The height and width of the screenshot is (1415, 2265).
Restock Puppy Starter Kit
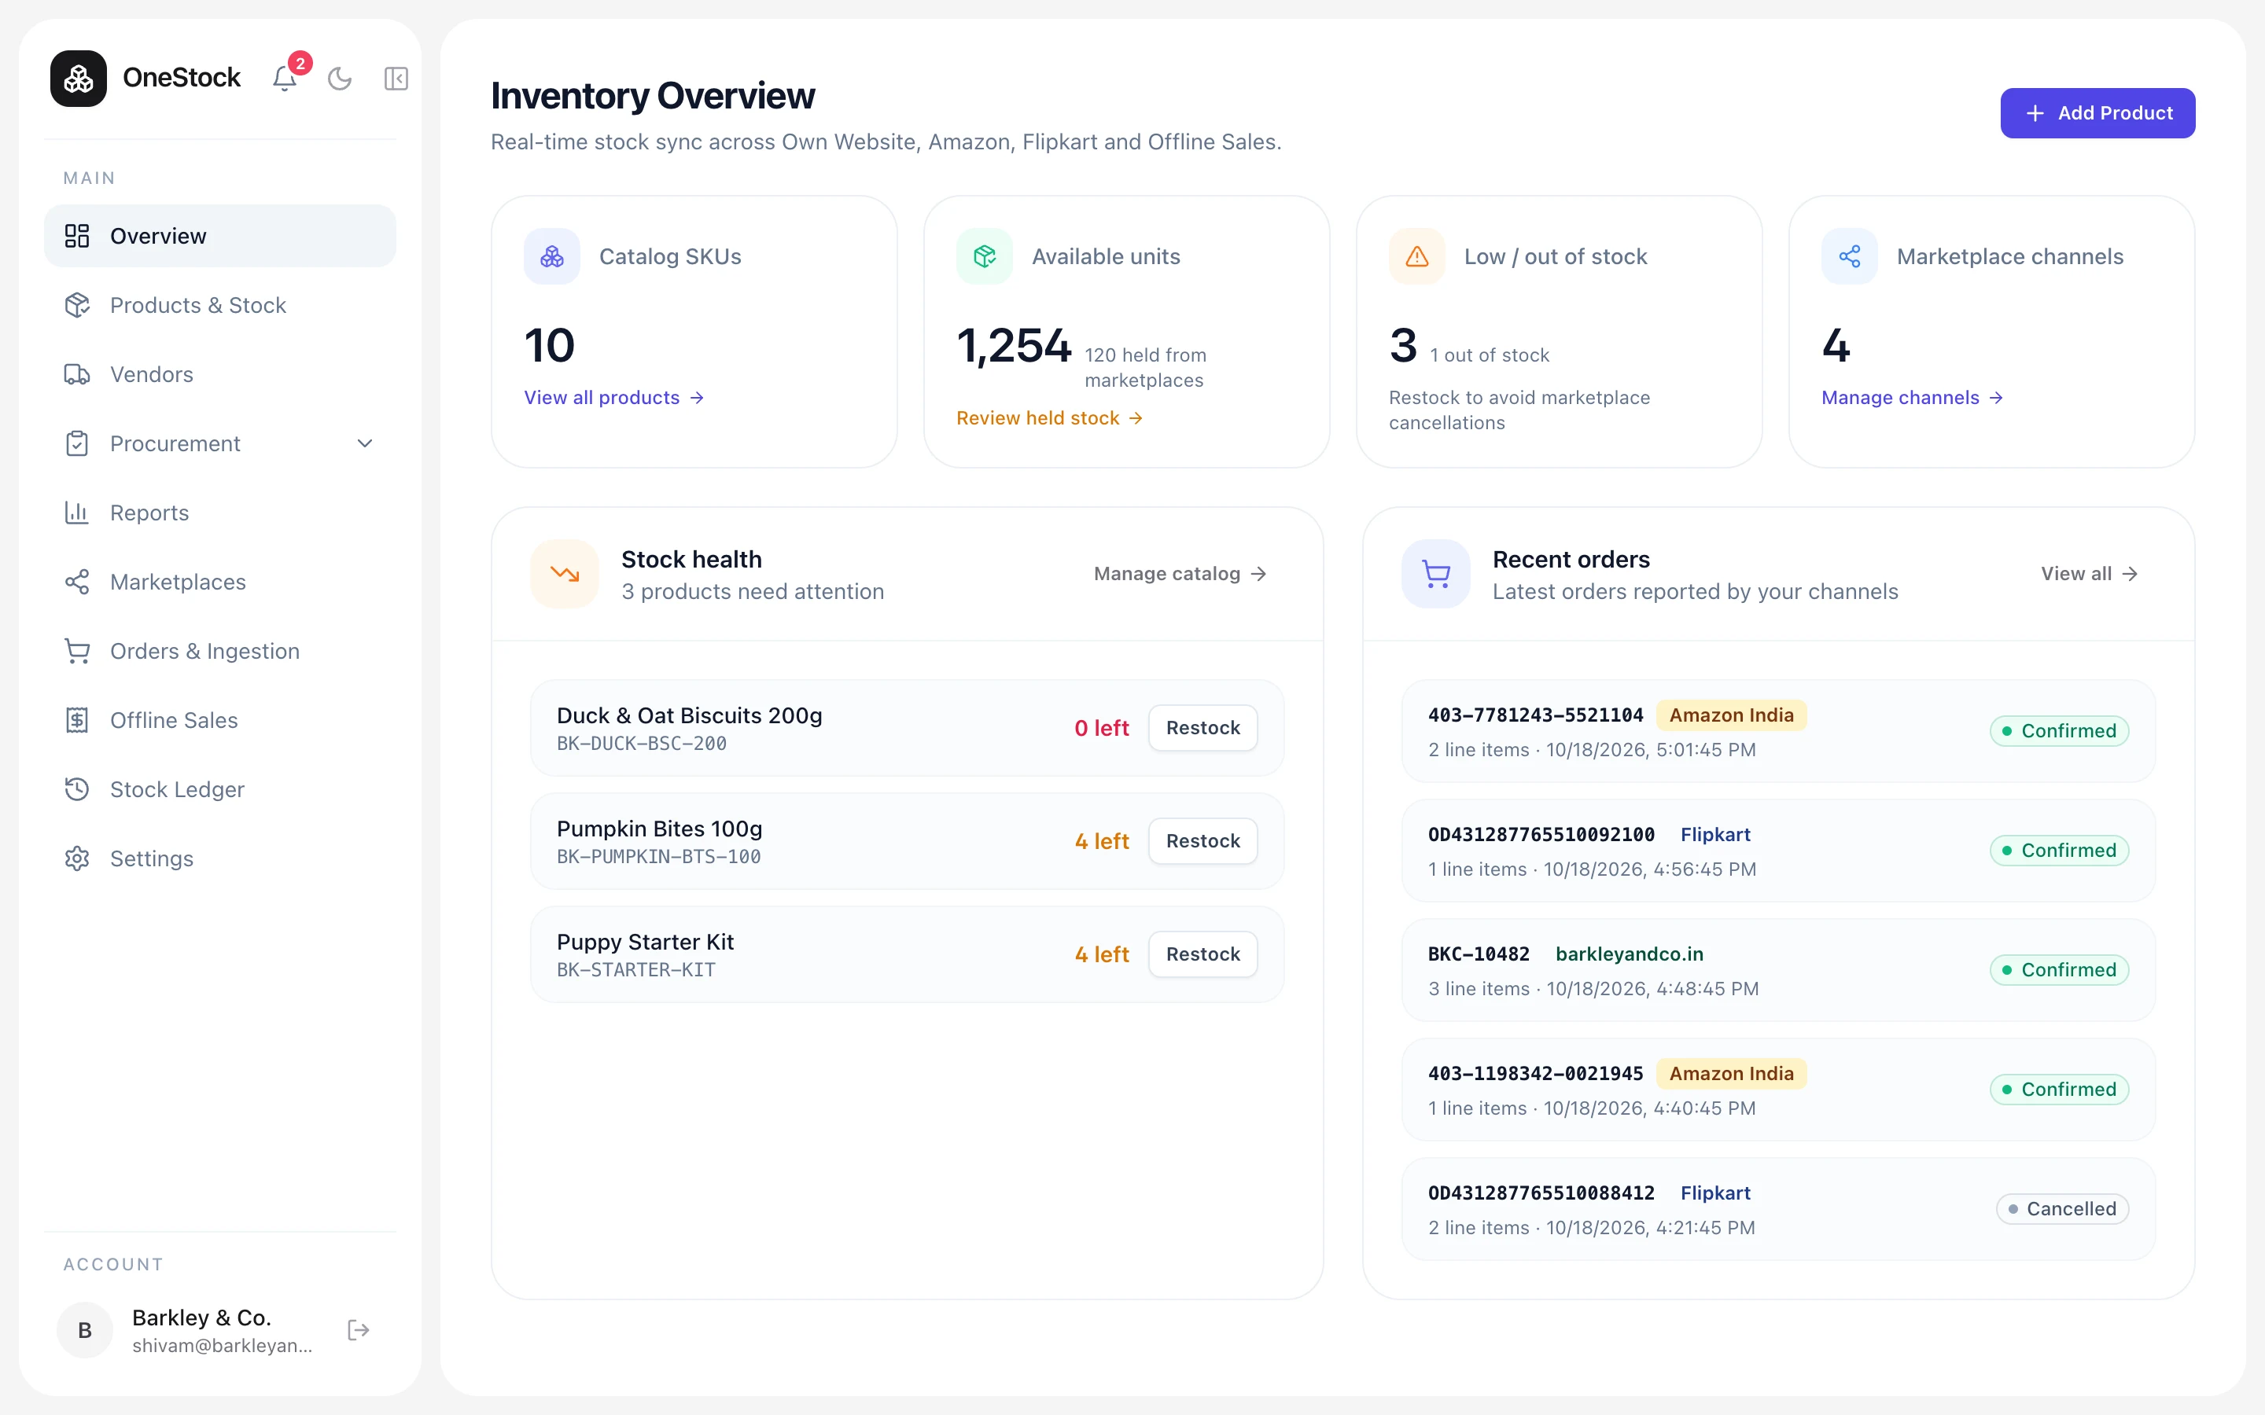(x=1202, y=954)
